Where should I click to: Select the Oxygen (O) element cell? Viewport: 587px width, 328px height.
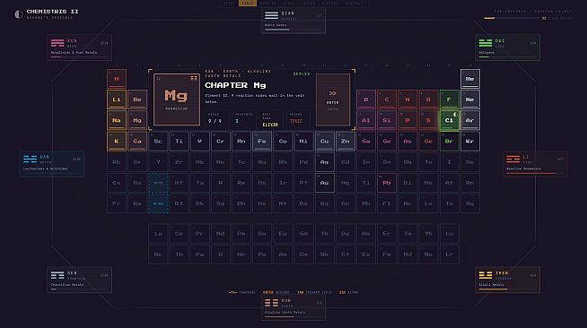(428, 99)
